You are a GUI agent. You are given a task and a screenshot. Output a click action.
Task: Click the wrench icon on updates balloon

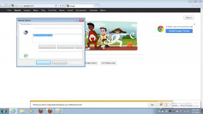tap(195, 103)
